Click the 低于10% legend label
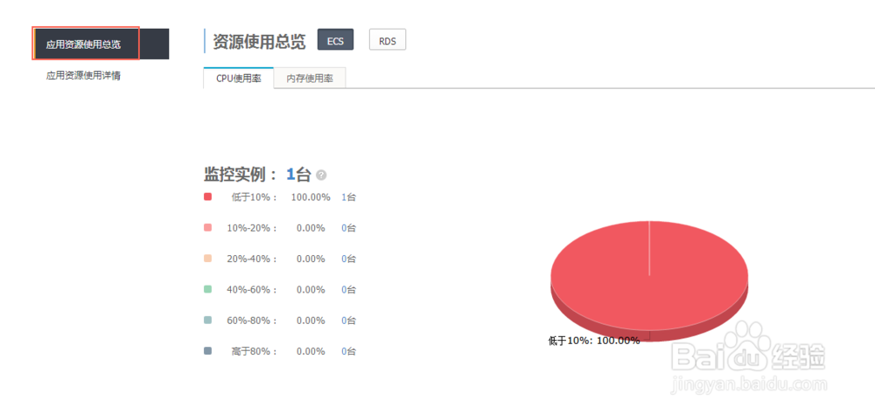875x414 pixels. tap(254, 197)
